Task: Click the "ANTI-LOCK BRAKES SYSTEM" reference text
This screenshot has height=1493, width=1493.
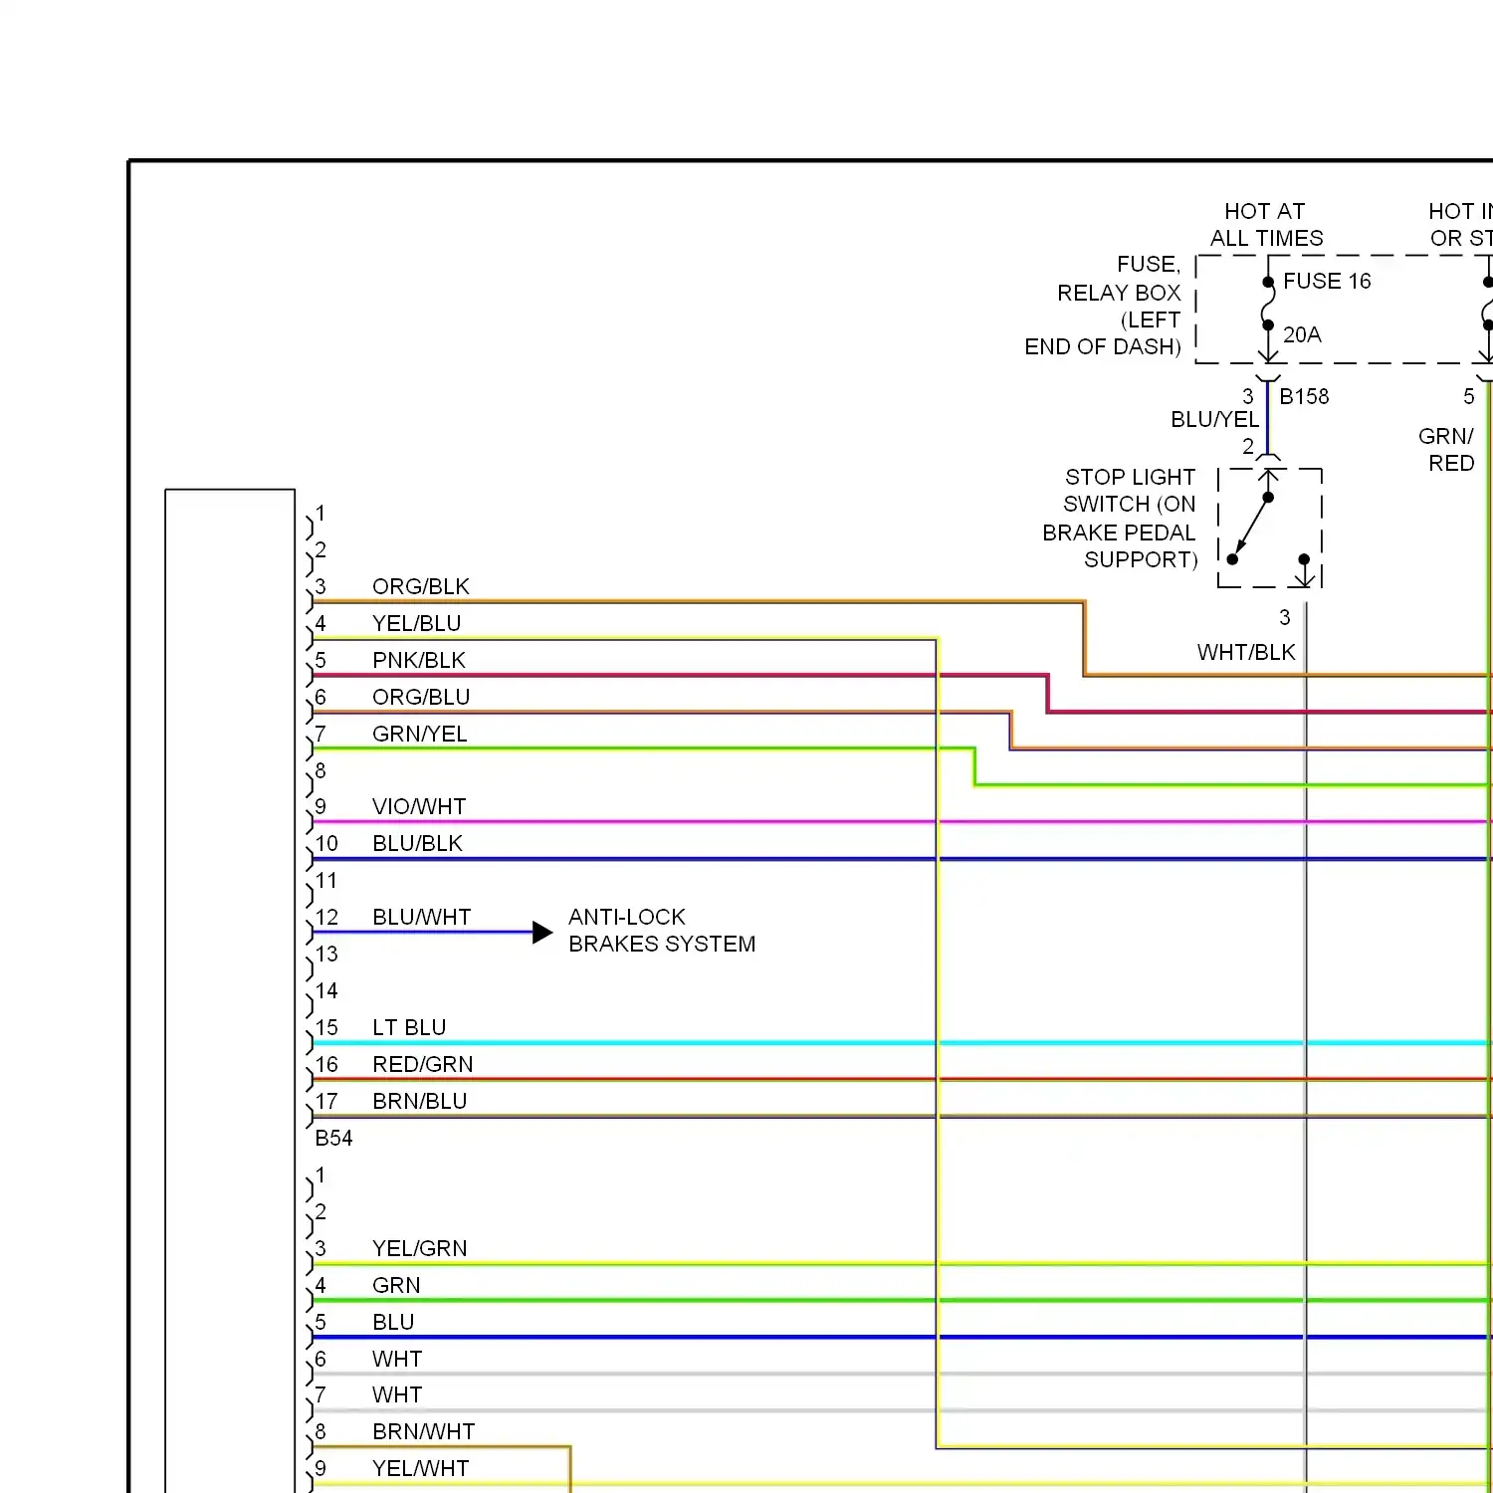Action: click(x=662, y=931)
